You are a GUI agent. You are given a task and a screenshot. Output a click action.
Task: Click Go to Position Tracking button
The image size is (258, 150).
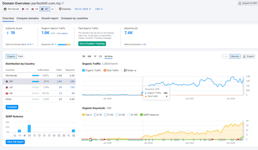(92, 44)
